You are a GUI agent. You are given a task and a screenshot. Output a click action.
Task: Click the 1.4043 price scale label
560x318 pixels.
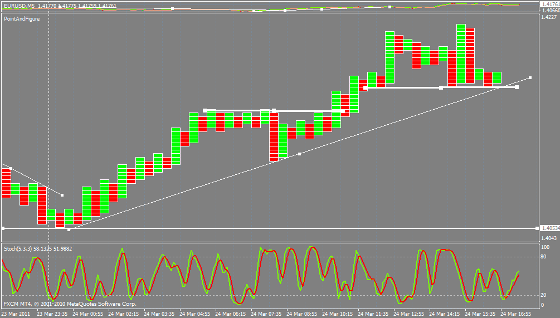549,238
